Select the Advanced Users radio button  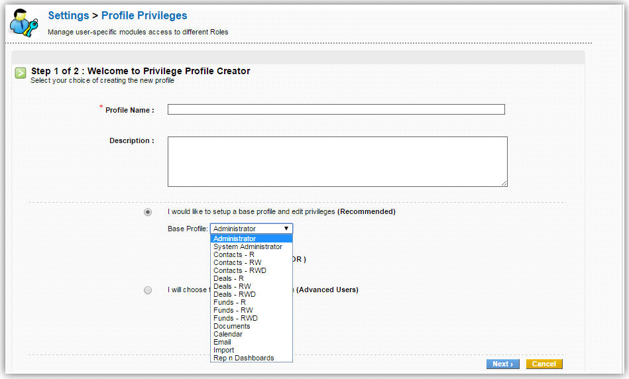coord(148,290)
